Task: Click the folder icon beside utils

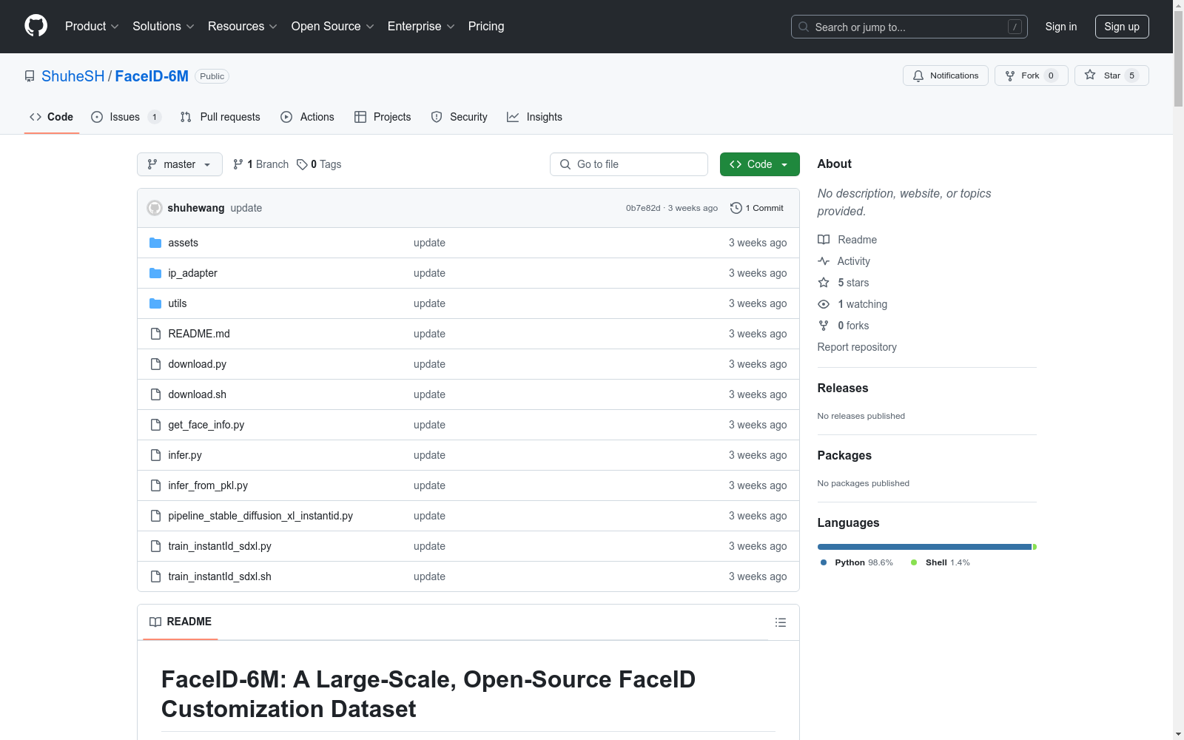Action: coord(155,303)
